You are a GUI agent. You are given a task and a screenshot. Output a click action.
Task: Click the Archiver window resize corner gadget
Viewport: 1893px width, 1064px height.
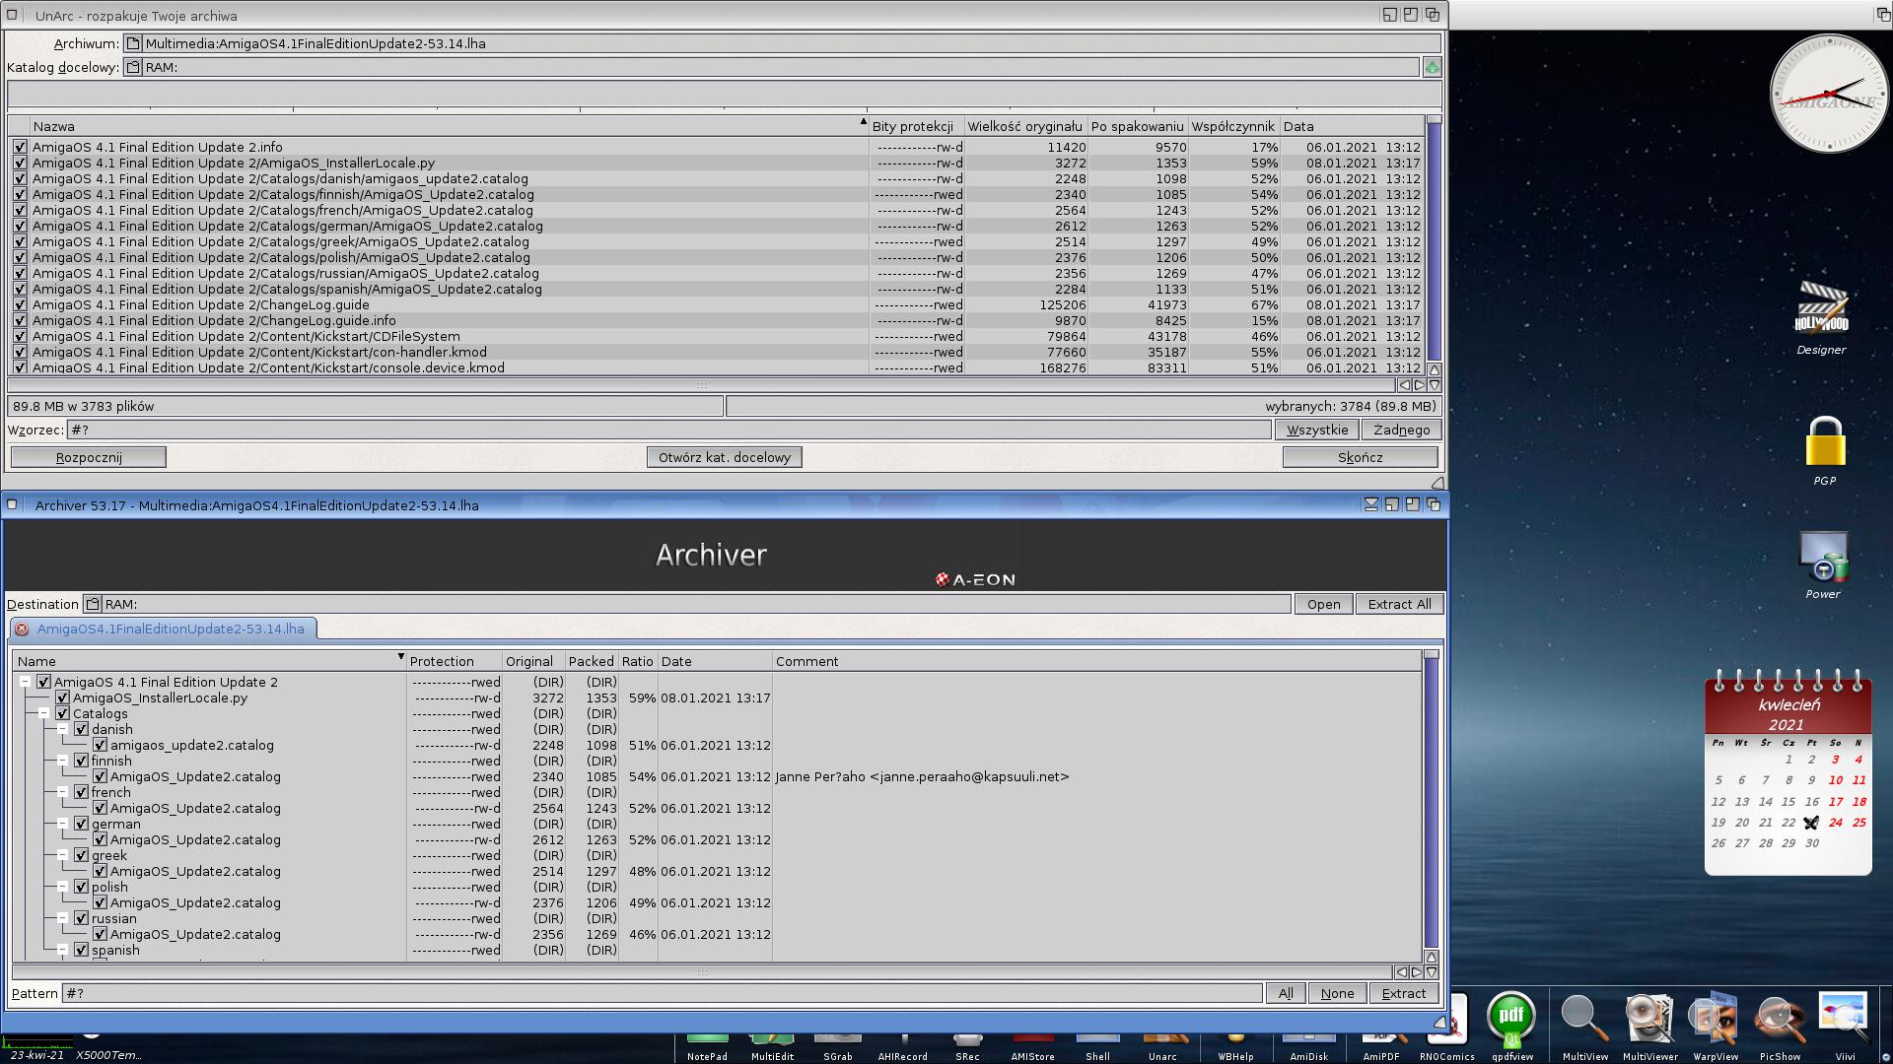point(1438,1023)
